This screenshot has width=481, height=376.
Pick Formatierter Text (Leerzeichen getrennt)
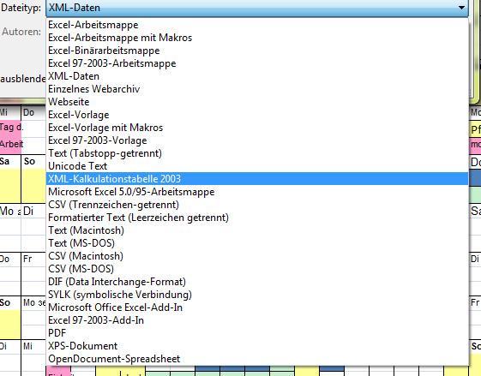pyautogui.click(x=257, y=218)
